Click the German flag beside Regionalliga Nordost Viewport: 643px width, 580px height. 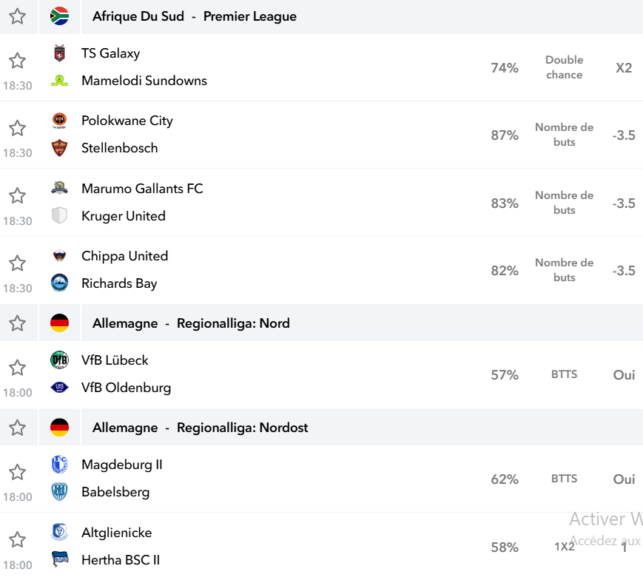point(59,428)
